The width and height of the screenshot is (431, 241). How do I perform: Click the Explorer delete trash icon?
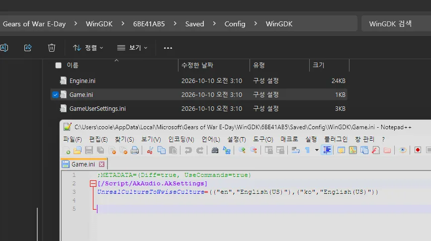tap(51, 48)
